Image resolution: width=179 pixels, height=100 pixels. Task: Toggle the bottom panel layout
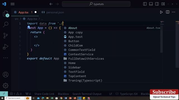[x=151, y=4]
